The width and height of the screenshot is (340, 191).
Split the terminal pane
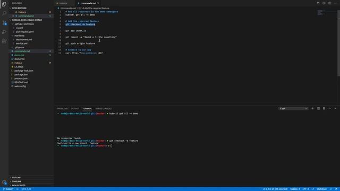point(318,108)
